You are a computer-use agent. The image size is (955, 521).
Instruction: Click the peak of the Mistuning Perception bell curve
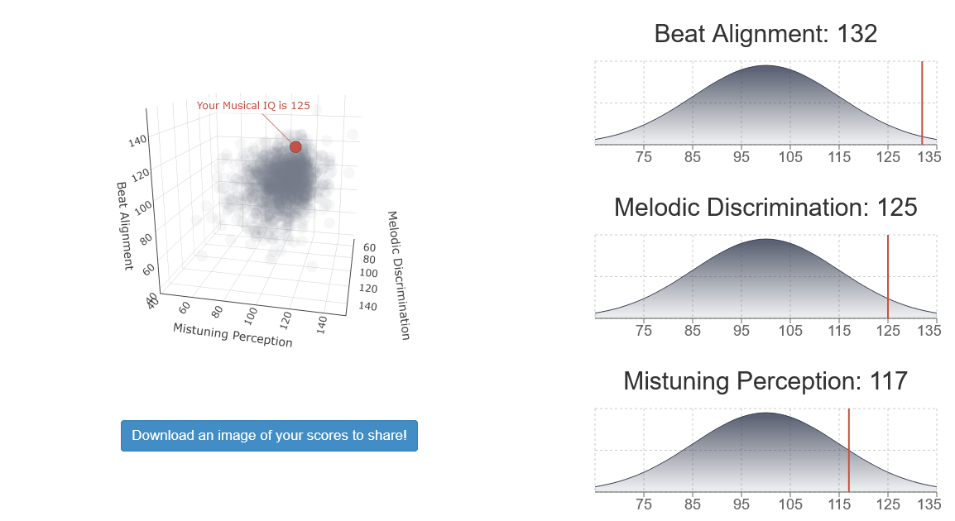[766, 413]
